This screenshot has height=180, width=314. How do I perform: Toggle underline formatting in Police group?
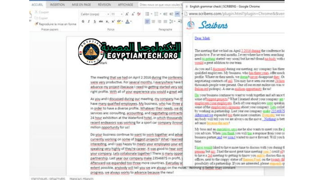94,21
